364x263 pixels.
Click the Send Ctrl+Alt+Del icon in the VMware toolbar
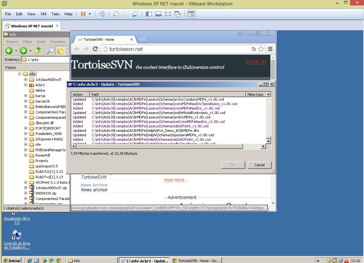click(102, 14)
